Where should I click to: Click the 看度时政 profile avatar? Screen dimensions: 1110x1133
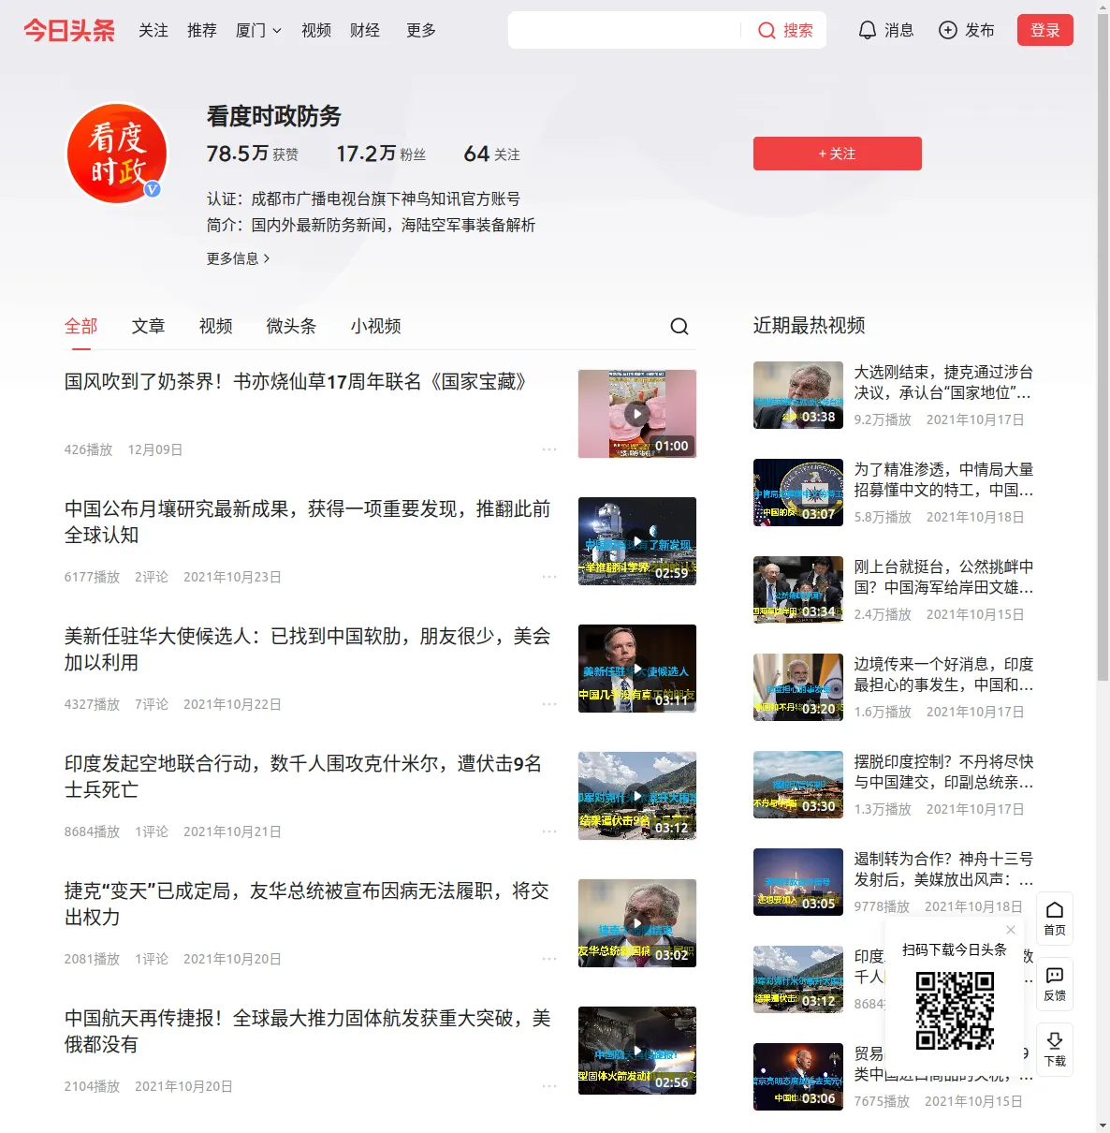coord(117,154)
